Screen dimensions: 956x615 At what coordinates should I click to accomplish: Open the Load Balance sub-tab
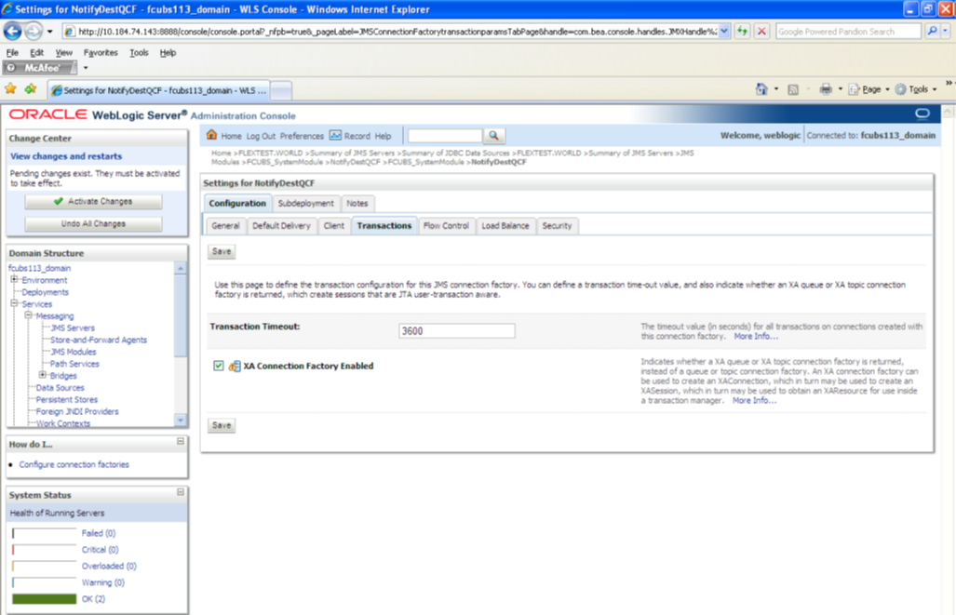[505, 226]
